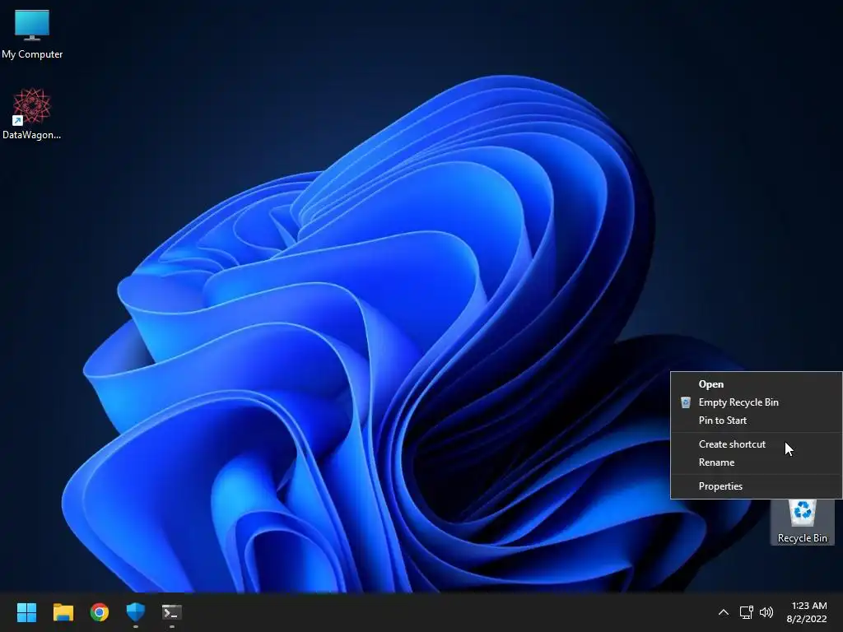
Task: Choose Open in the context menu
Action: click(x=756, y=384)
